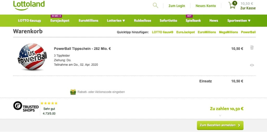Click Zum Bezahlen anmelden button

(220, 125)
